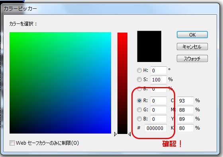Enable the Web セーフカラーのみに制限 checkbox
The height and width of the screenshot is (157, 223).
tap(12, 143)
